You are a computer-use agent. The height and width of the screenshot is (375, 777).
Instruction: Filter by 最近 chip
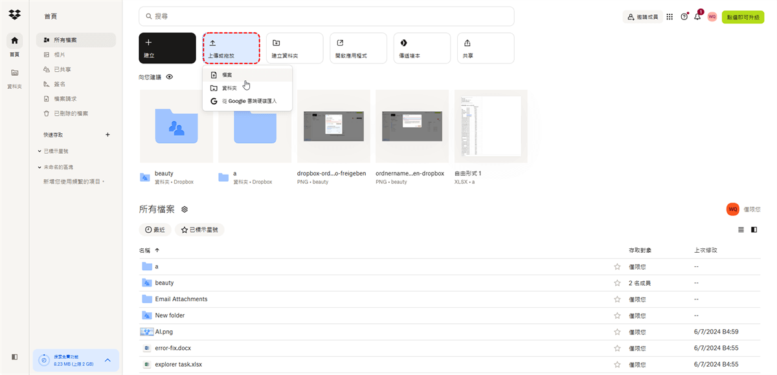click(155, 230)
